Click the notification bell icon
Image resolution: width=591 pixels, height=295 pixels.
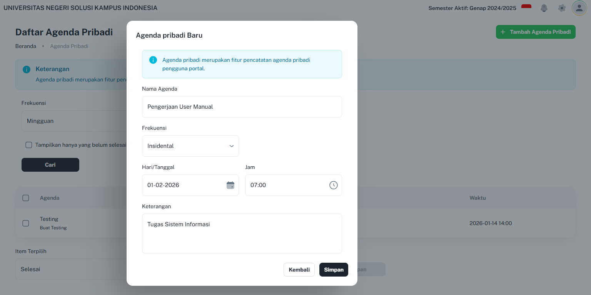coord(544,8)
